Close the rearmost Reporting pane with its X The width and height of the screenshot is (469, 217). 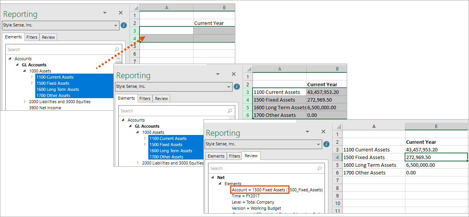(x=121, y=13)
